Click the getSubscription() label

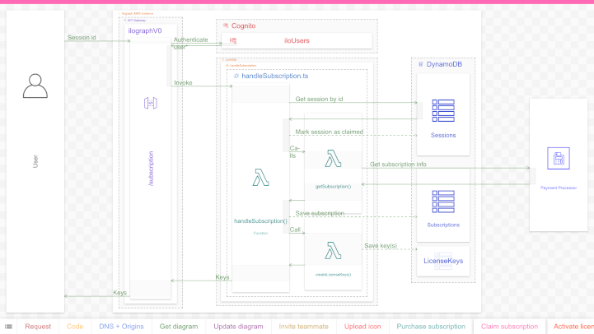[333, 187]
